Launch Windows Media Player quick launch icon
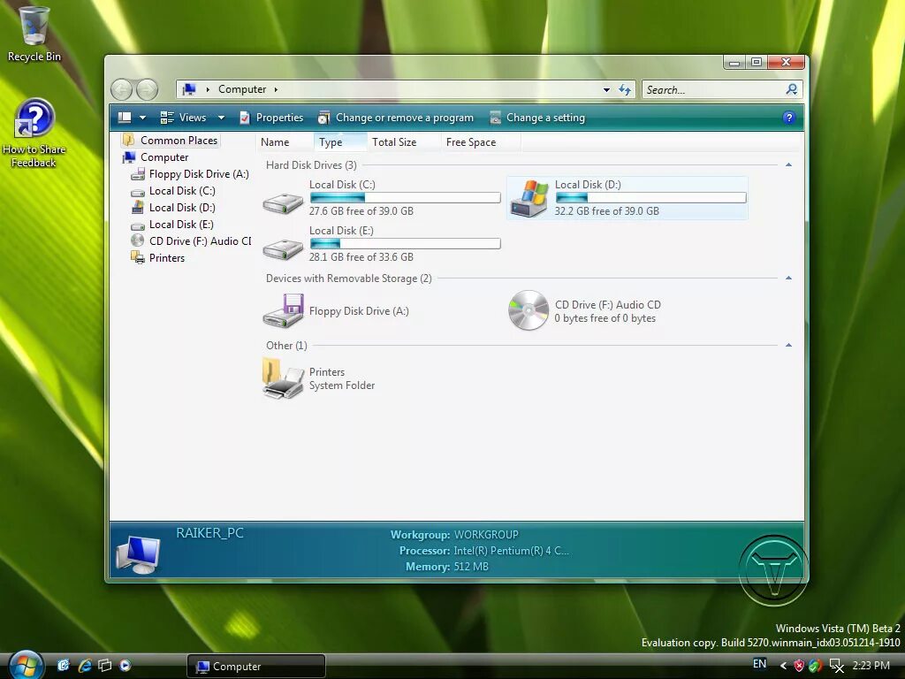The width and height of the screenshot is (905, 679). click(x=125, y=666)
